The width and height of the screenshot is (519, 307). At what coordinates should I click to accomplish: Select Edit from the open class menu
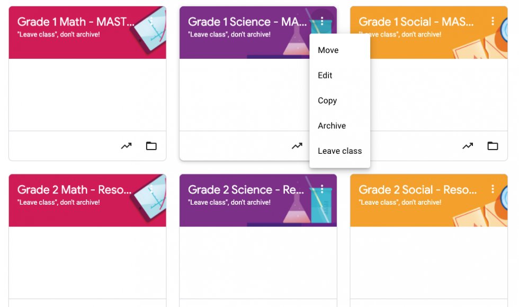(x=325, y=75)
